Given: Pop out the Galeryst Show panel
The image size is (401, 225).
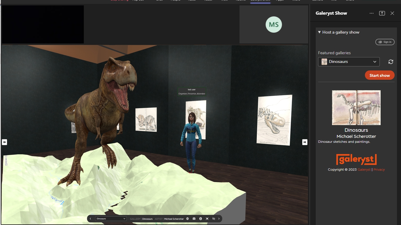Looking at the screenshot, I should pyautogui.click(x=382, y=13).
